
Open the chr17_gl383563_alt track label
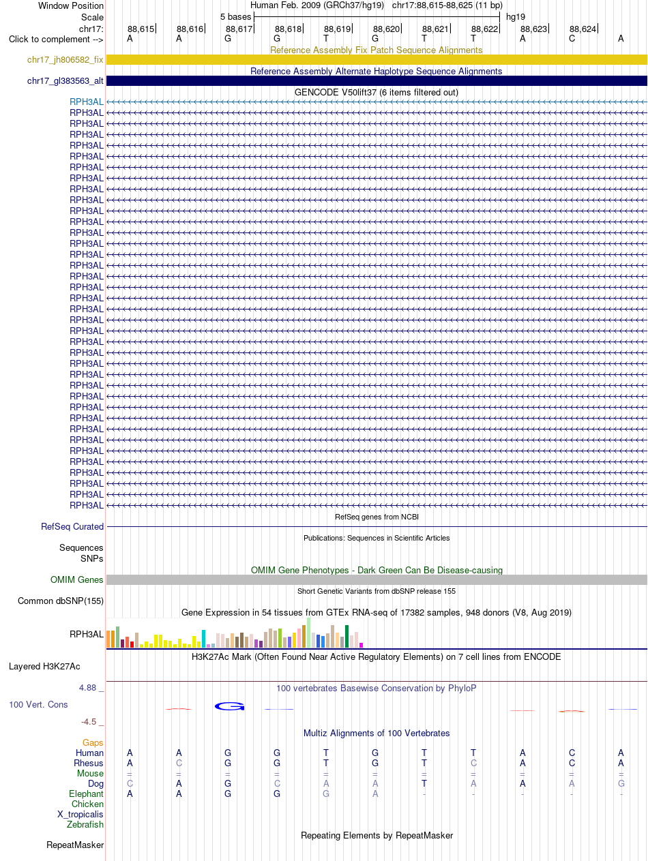pos(65,81)
